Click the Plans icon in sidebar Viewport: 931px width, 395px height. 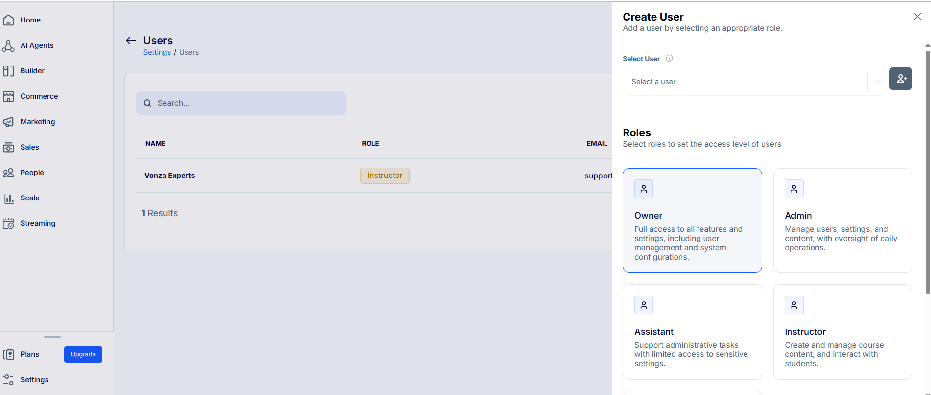coord(8,354)
